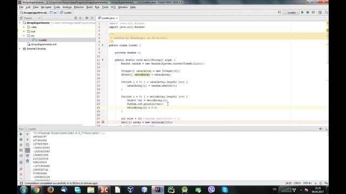Click the run gutter arrow at line 7
This screenshot has height=194, width=346.
point(103,45)
